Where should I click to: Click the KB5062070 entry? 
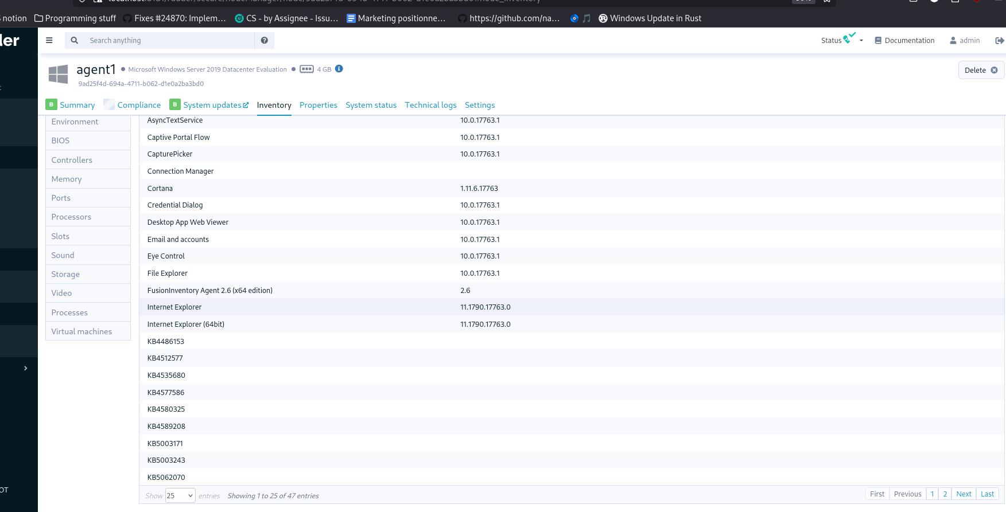point(166,477)
